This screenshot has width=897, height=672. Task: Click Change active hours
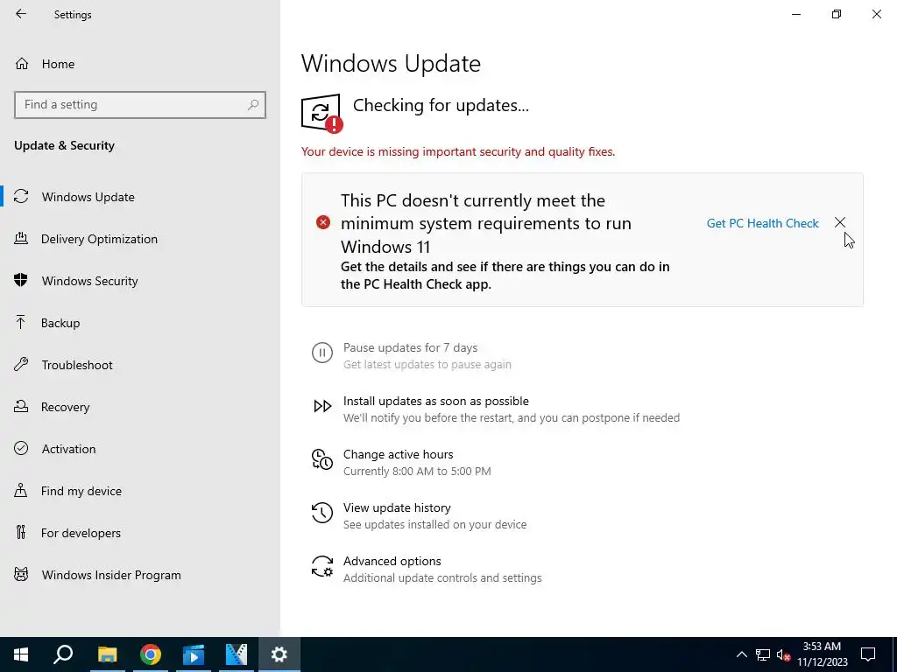tap(399, 454)
